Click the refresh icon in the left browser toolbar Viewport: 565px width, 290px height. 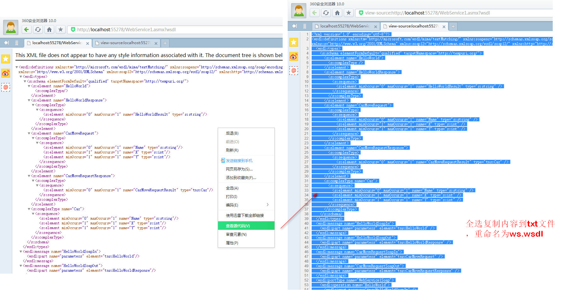pos(38,29)
